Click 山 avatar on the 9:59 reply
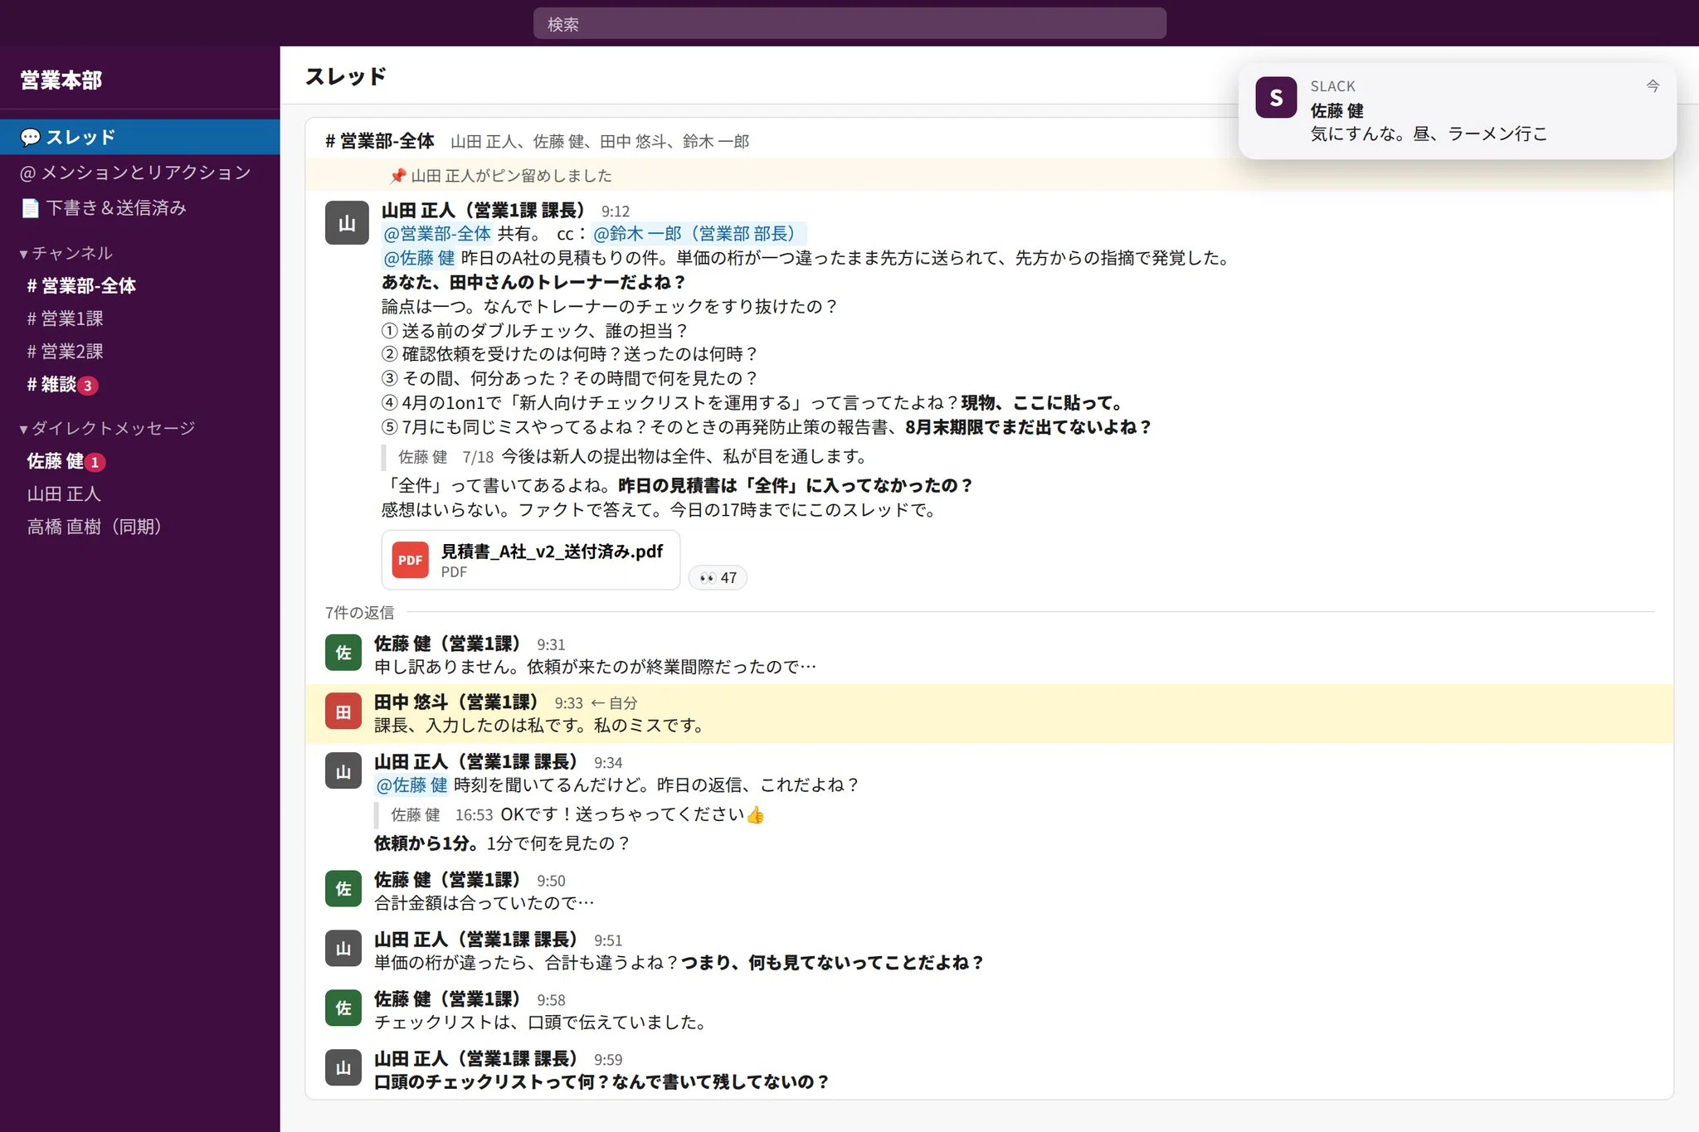Viewport: 1699px width, 1132px height. point(343,1068)
